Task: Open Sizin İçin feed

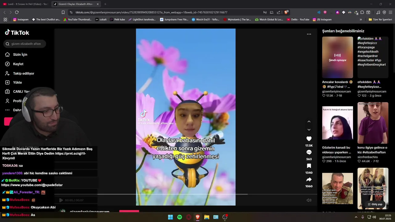Action: point(16,55)
